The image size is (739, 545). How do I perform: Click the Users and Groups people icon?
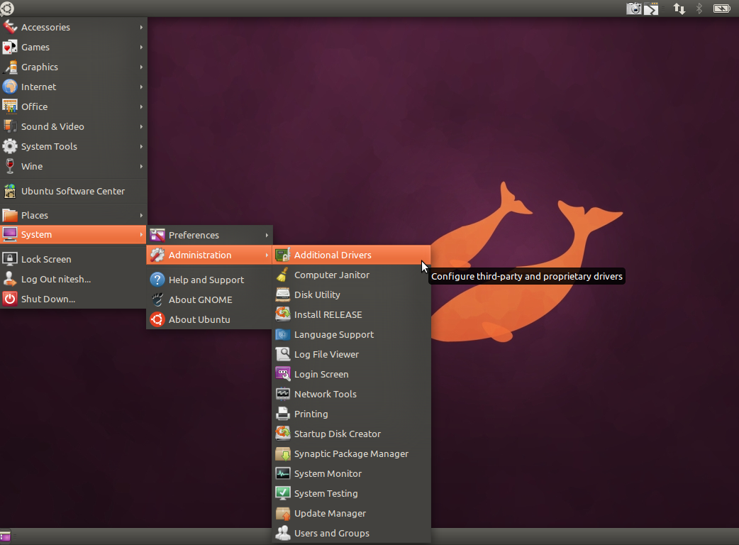(283, 533)
